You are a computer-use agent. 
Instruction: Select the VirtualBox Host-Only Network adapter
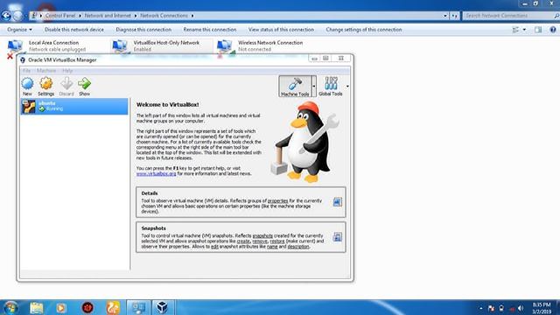pos(161,45)
